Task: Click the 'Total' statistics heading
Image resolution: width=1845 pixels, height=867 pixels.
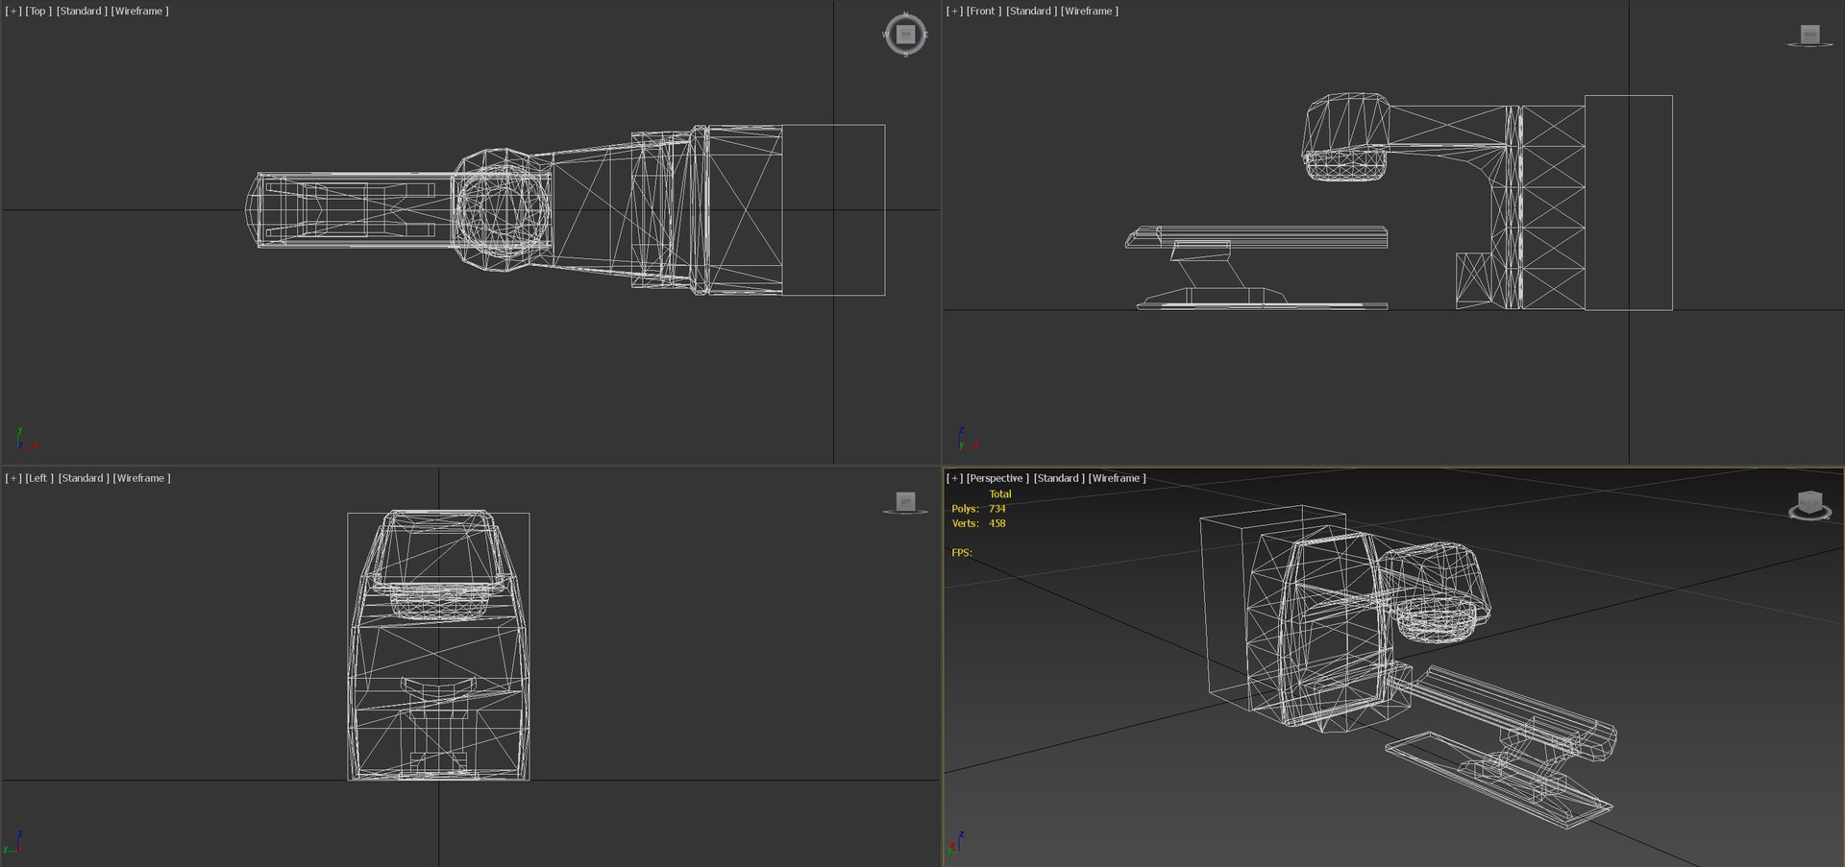Action: coord(1000,494)
